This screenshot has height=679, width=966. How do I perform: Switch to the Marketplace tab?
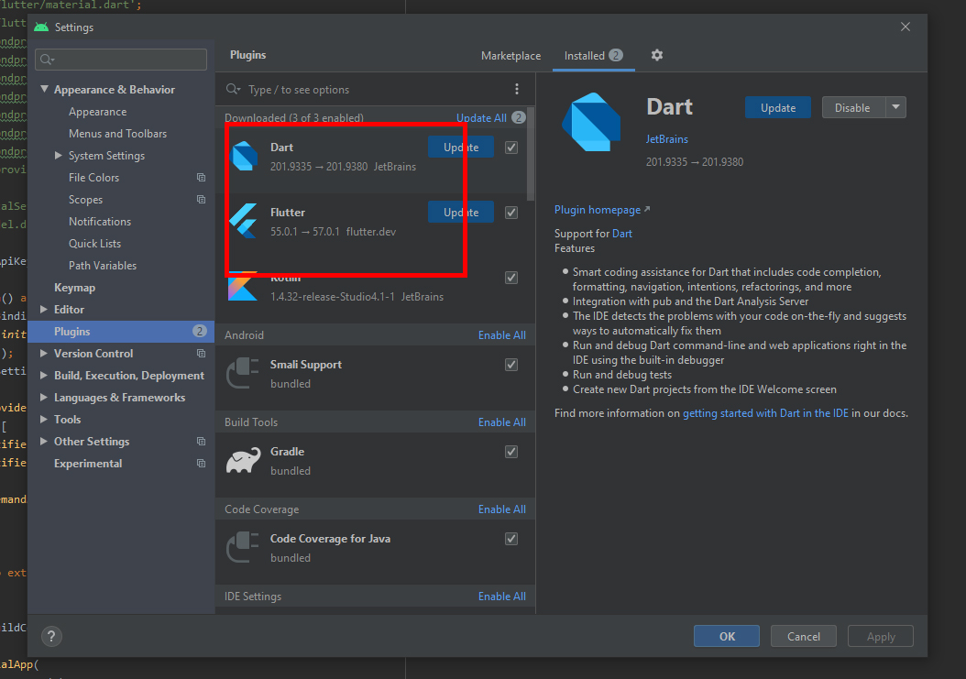point(510,56)
